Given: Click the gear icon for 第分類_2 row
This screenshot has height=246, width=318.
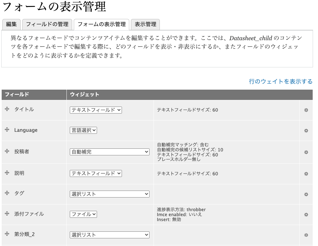Looking at the screenshot, I should [x=306, y=235].
